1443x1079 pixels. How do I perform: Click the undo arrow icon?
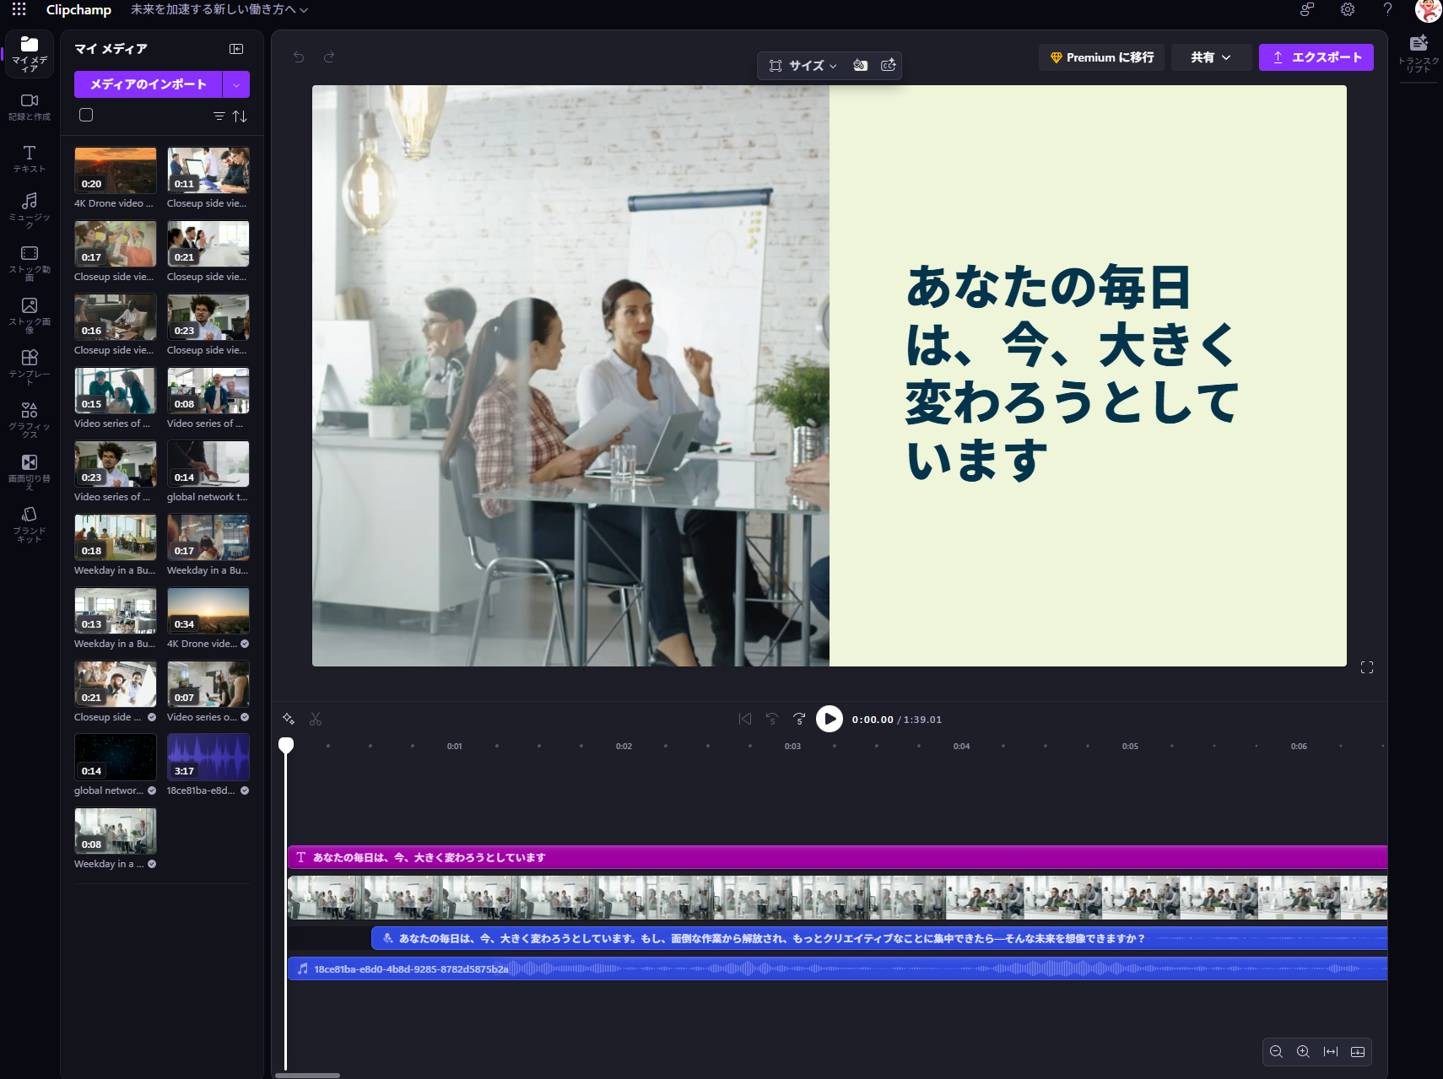tap(299, 57)
